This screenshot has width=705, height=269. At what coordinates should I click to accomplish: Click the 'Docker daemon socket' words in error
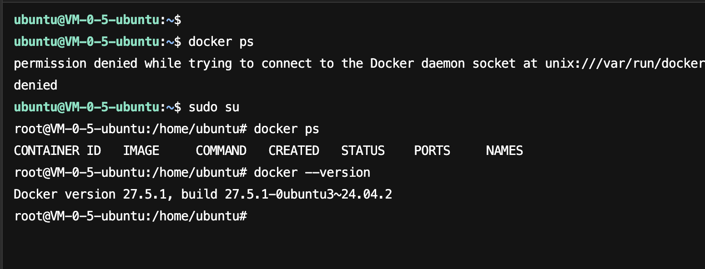click(x=443, y=64)
